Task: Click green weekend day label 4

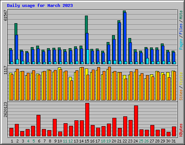Action: pyautogui.click(x=28, y=141)
